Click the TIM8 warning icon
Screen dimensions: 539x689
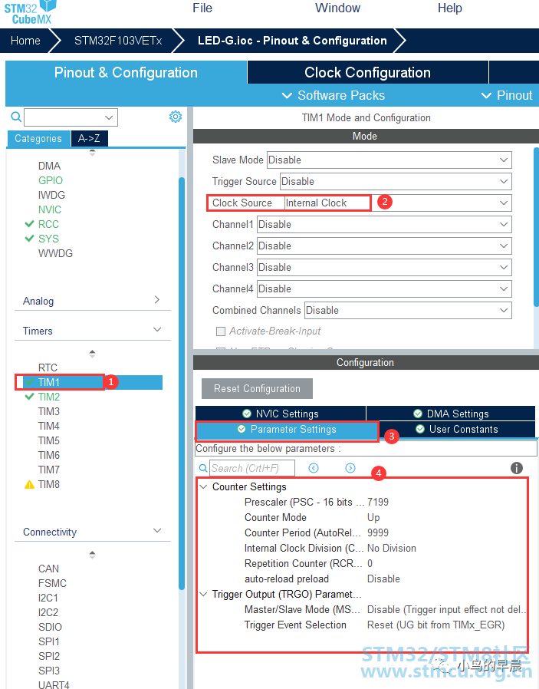(29, 485)
